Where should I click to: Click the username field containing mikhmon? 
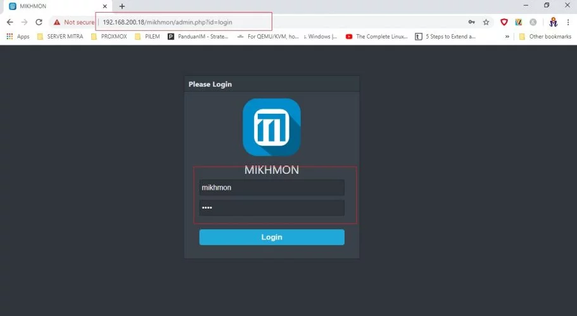point(272,188)
